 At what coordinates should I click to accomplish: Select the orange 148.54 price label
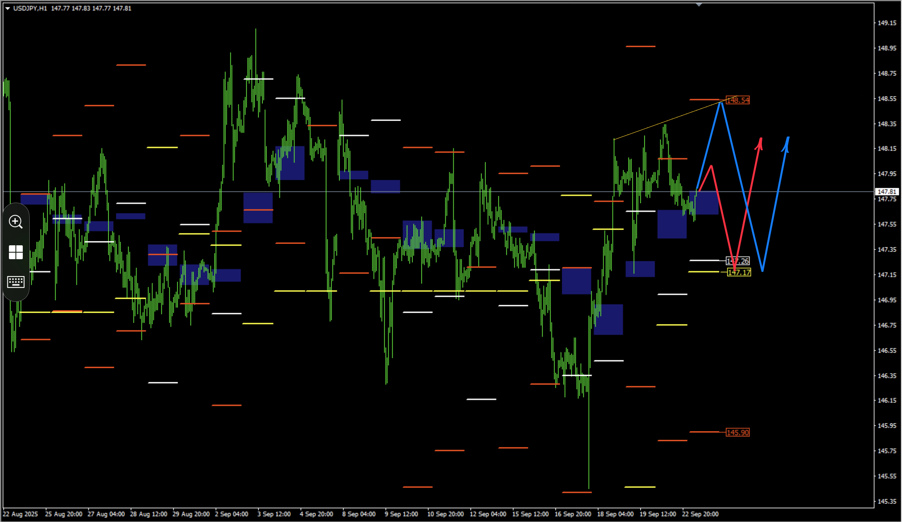[x=737, y=100]
